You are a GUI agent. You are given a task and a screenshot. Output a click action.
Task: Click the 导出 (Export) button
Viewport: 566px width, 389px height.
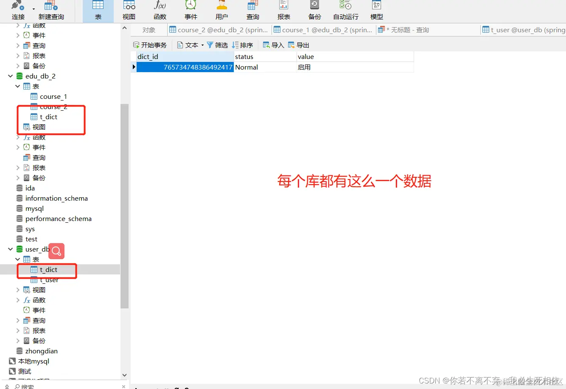pos(300,45)
